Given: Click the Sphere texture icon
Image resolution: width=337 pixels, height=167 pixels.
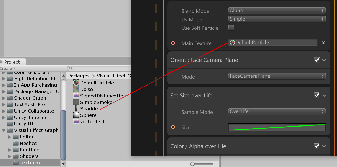Looking at the screenshot, I should 76,115.
